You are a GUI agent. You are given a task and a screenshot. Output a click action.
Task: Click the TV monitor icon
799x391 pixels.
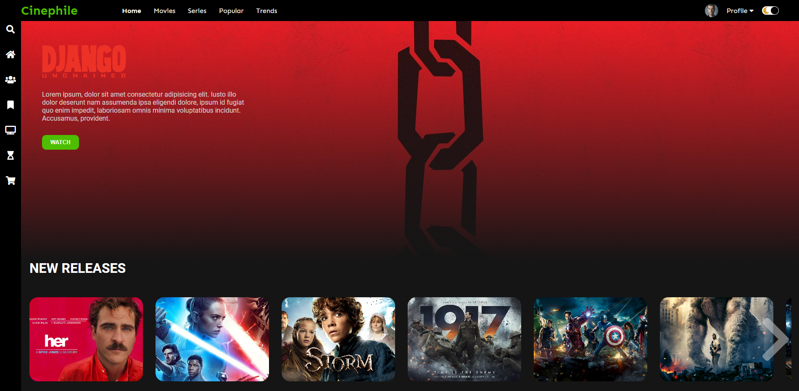tap(11, 130)
